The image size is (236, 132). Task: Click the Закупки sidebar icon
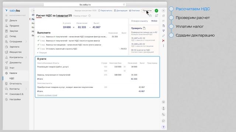tap(6, 31)
